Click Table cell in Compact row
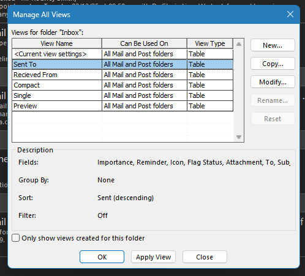 tap(210, 85)
